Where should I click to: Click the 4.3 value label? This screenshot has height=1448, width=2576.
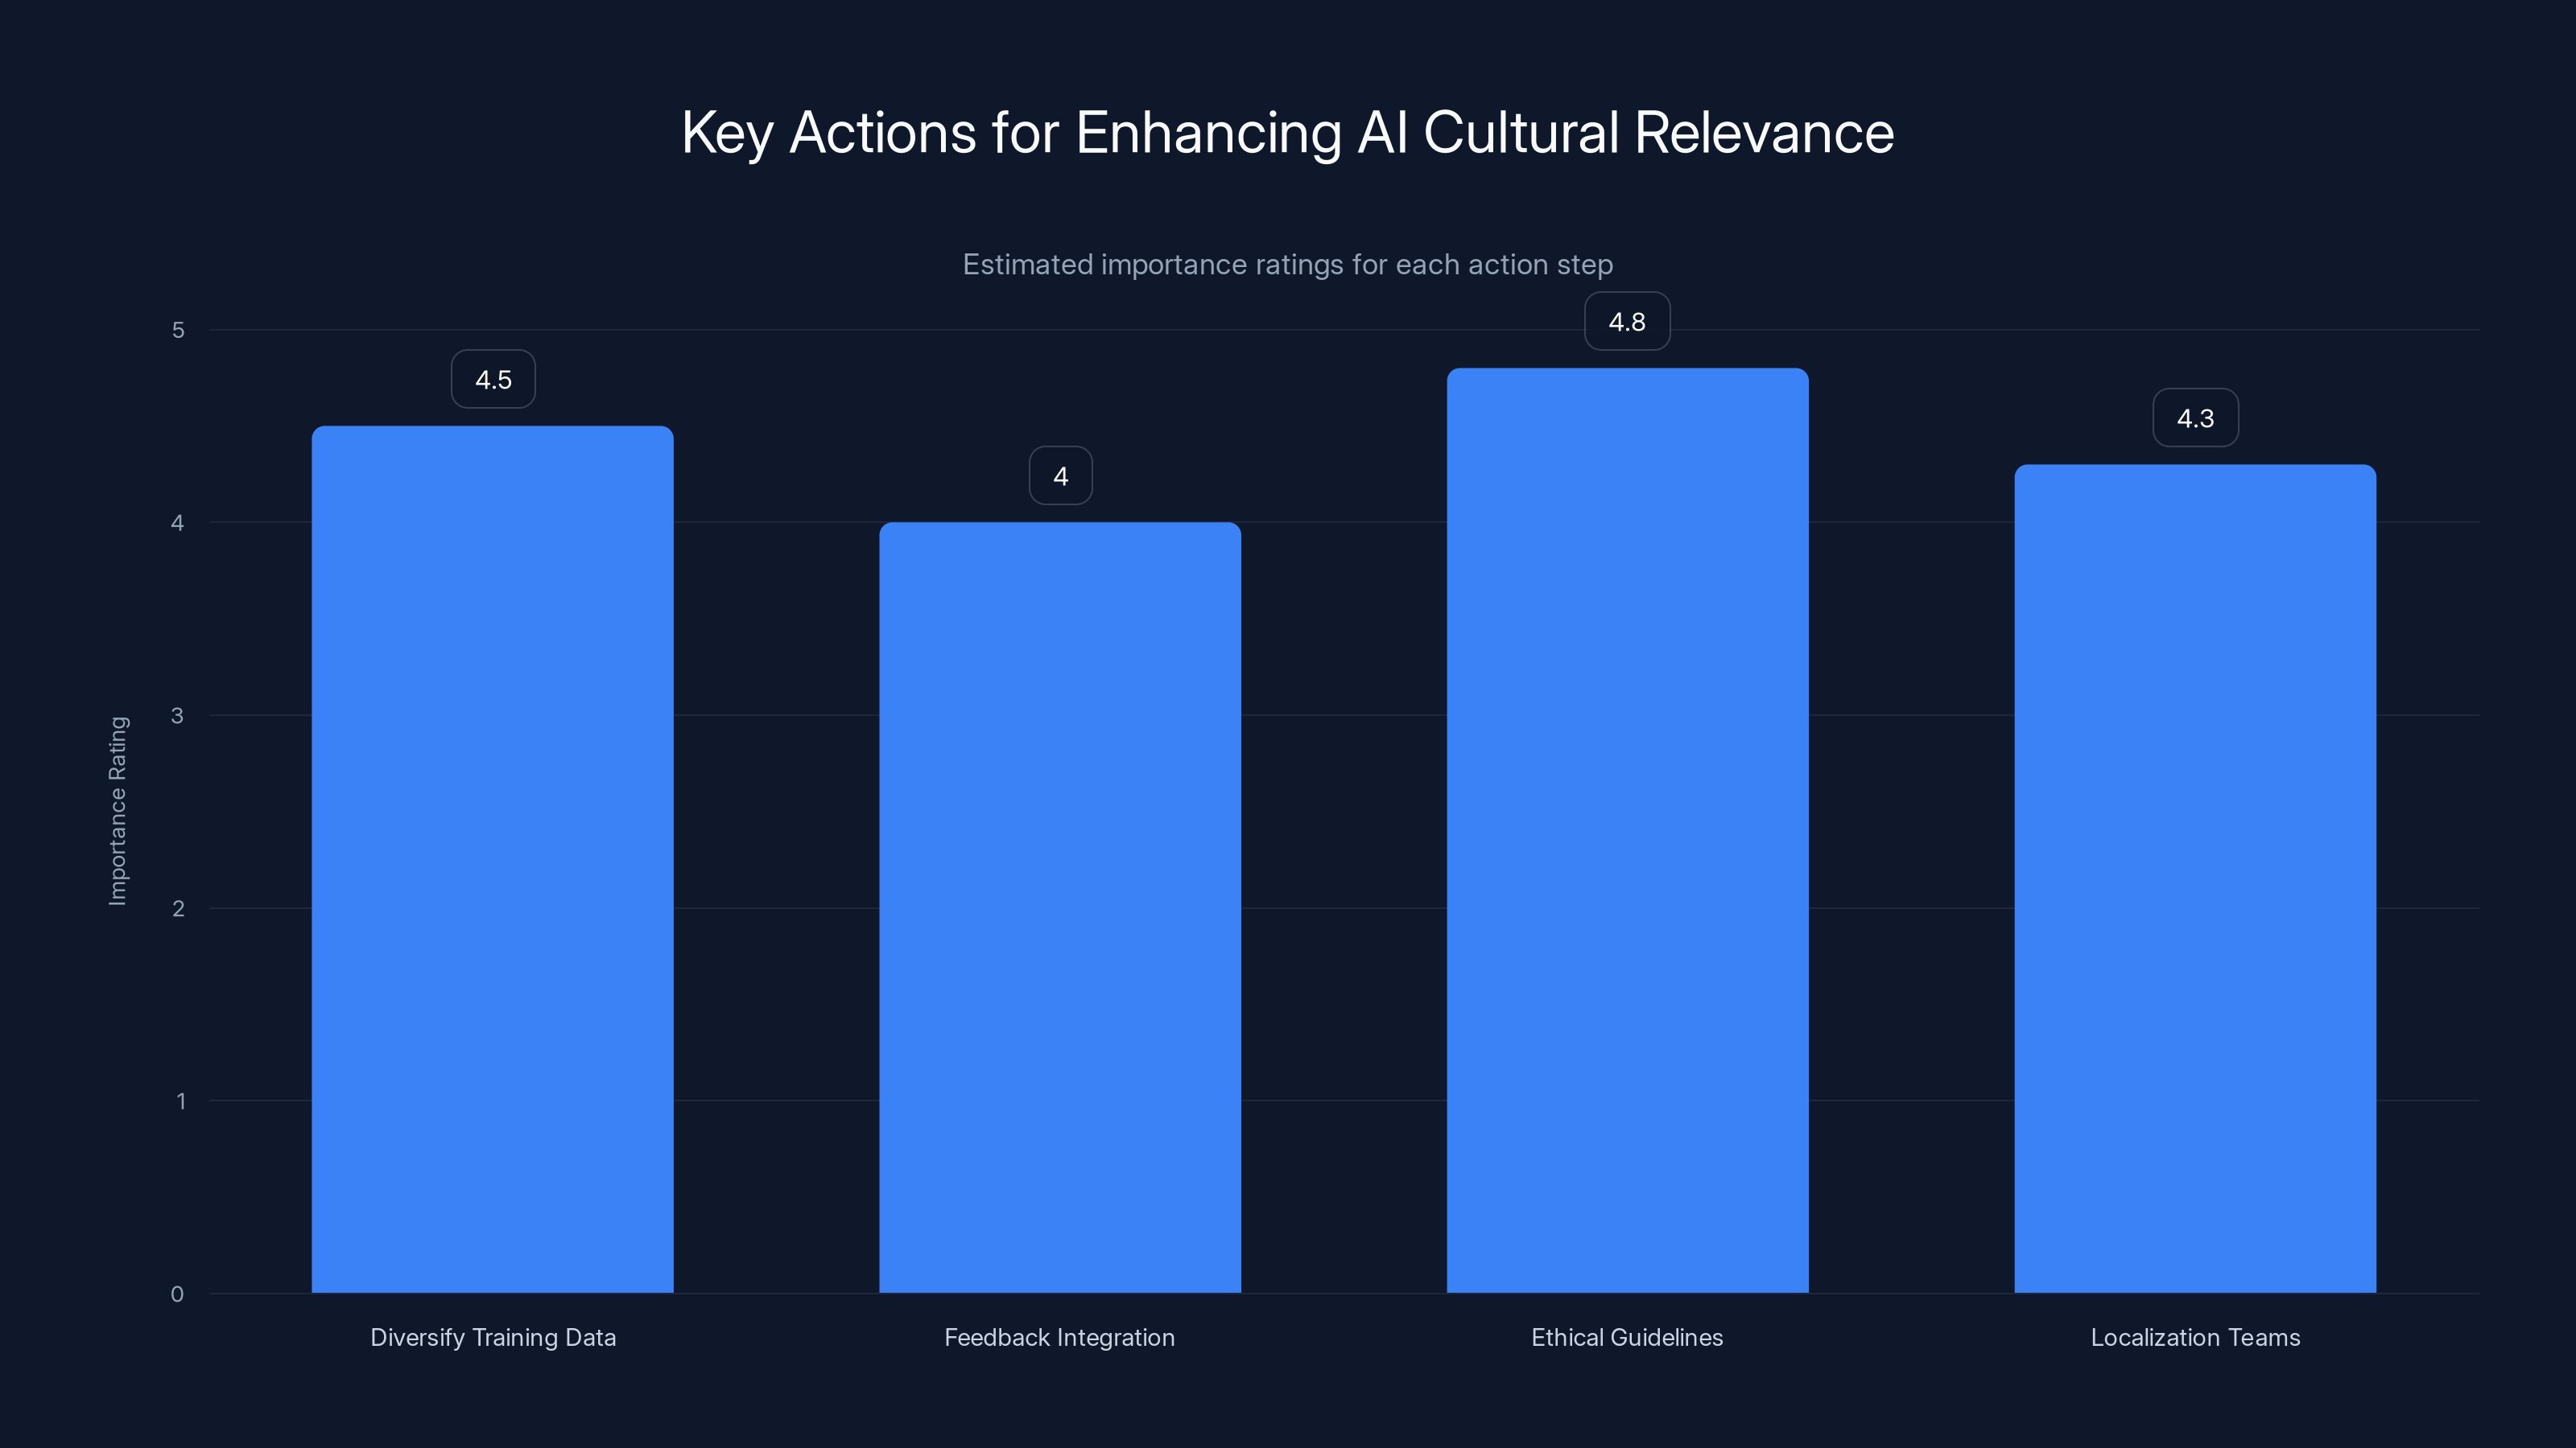[x=2195, y=418]
